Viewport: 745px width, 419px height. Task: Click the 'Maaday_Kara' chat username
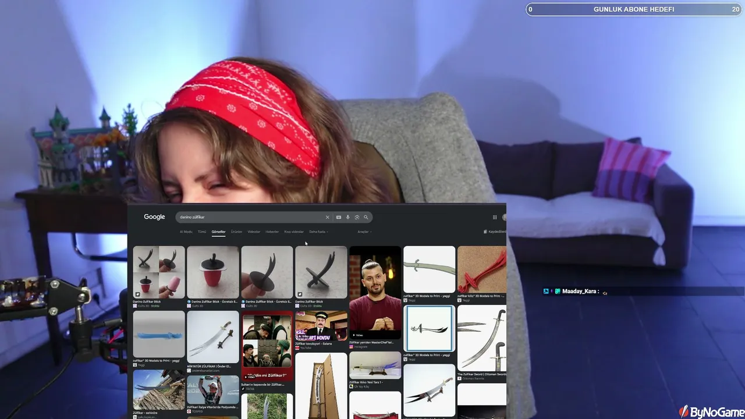pos(579,291)
